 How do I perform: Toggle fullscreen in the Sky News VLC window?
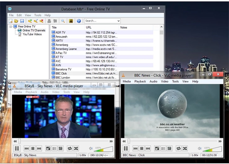pos(48,149)
